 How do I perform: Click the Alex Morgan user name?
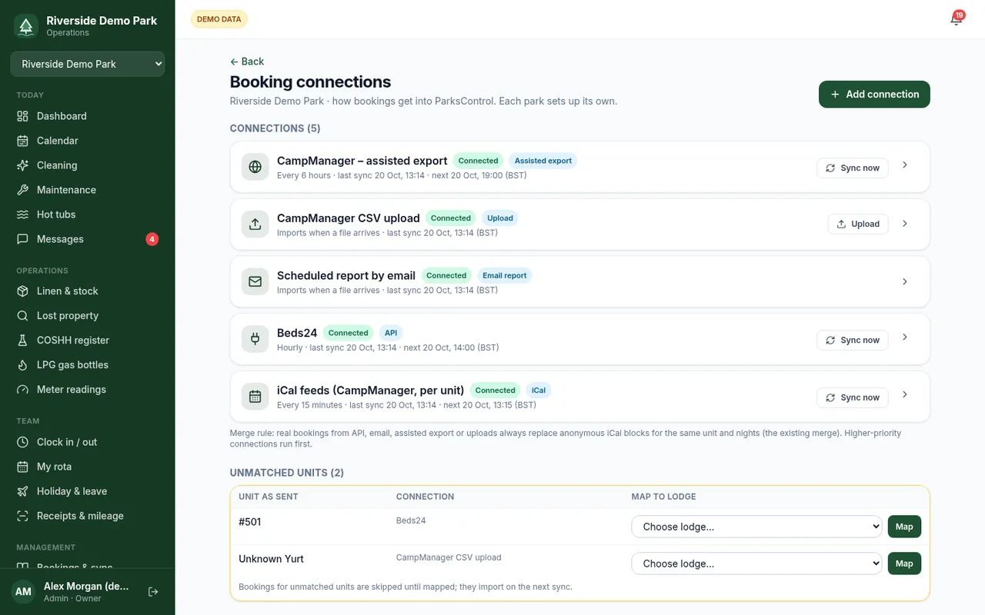pyautogui.click(x=86, y=587)
